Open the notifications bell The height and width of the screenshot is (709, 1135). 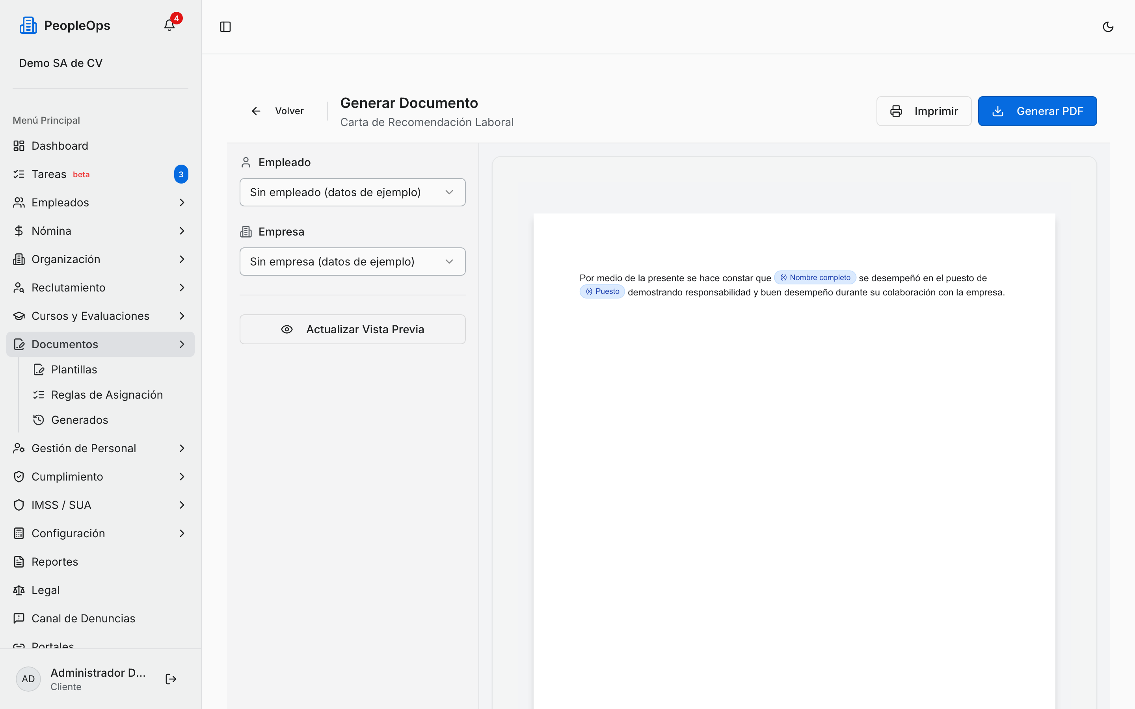tap(169, 25)
